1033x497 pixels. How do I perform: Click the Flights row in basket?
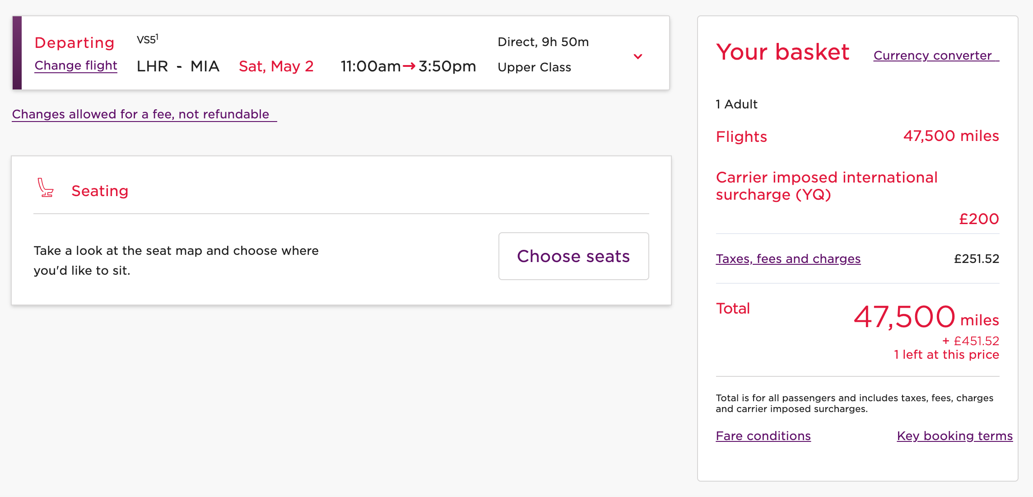(741, 137)
